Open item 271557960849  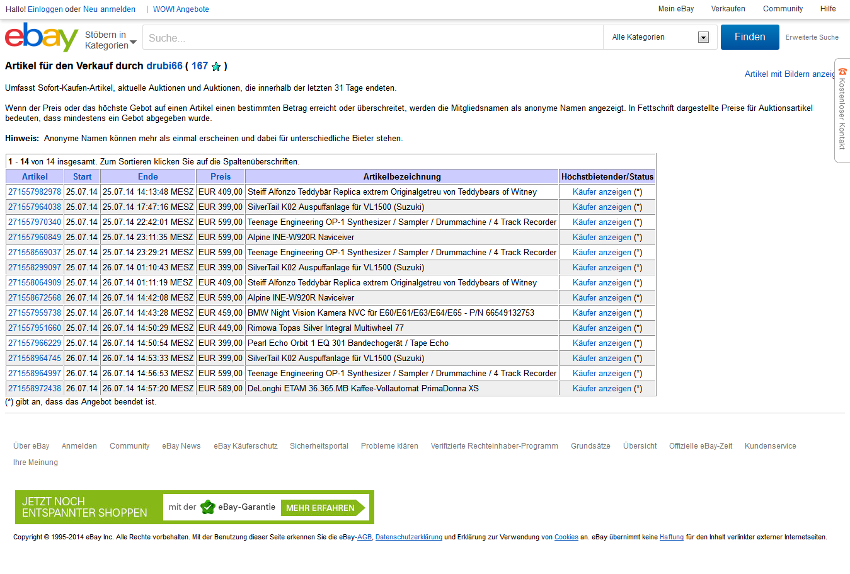pyautogui.click(x=35, y=237)
